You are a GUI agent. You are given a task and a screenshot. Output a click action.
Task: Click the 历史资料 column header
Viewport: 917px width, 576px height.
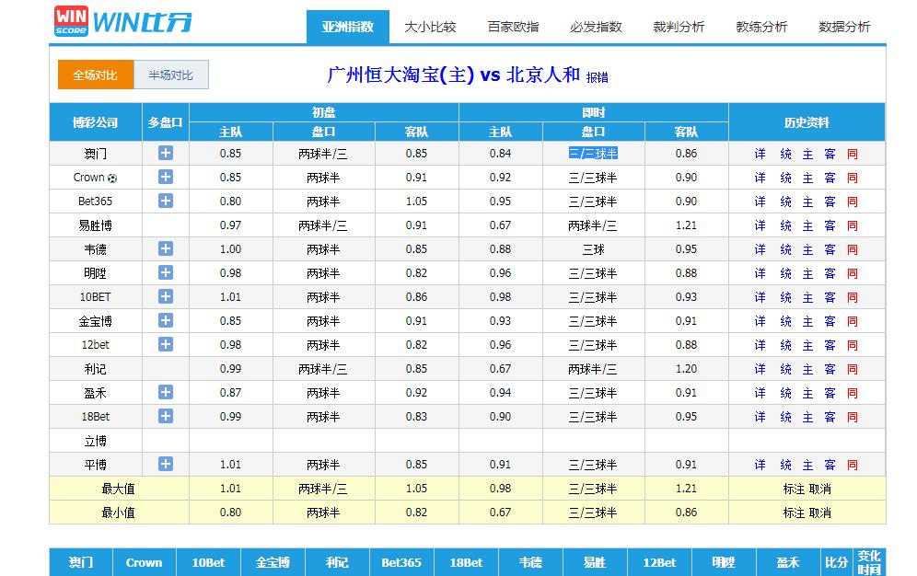click(807, 122)
